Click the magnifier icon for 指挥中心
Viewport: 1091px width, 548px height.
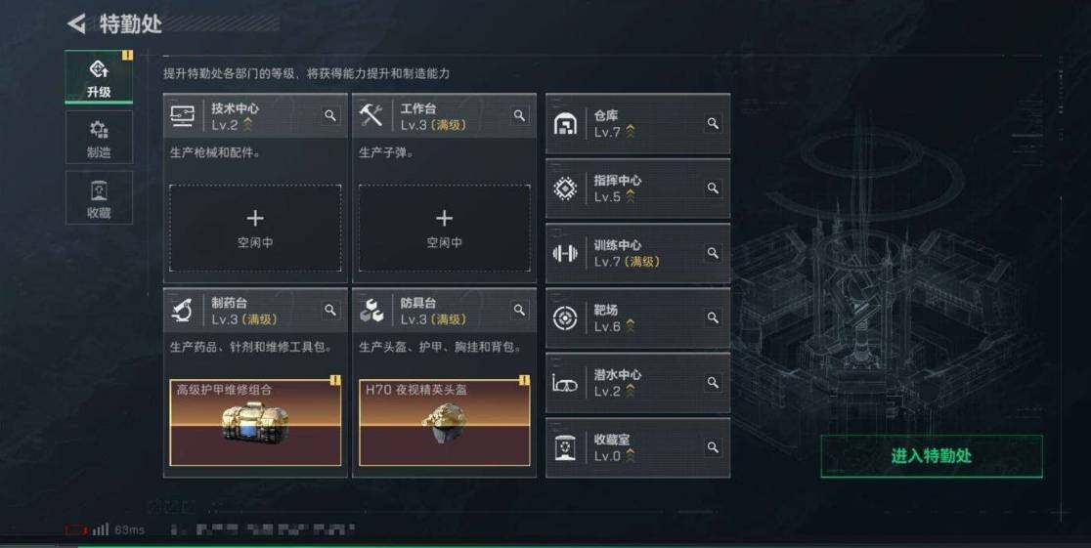click(713, 188)
